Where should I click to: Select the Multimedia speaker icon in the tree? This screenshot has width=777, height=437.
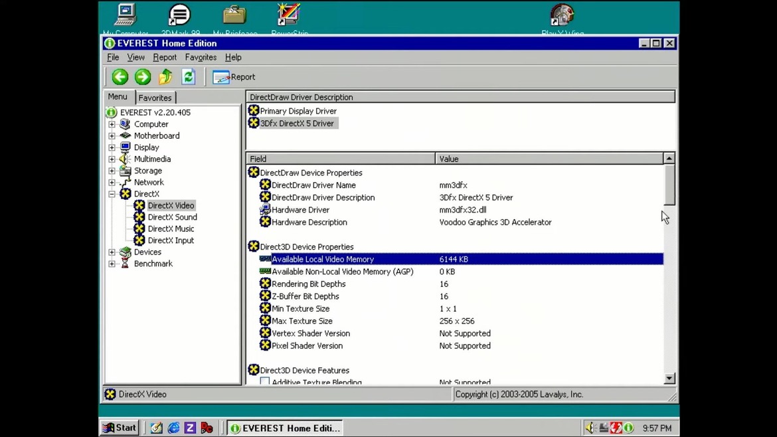pos(126,159)
